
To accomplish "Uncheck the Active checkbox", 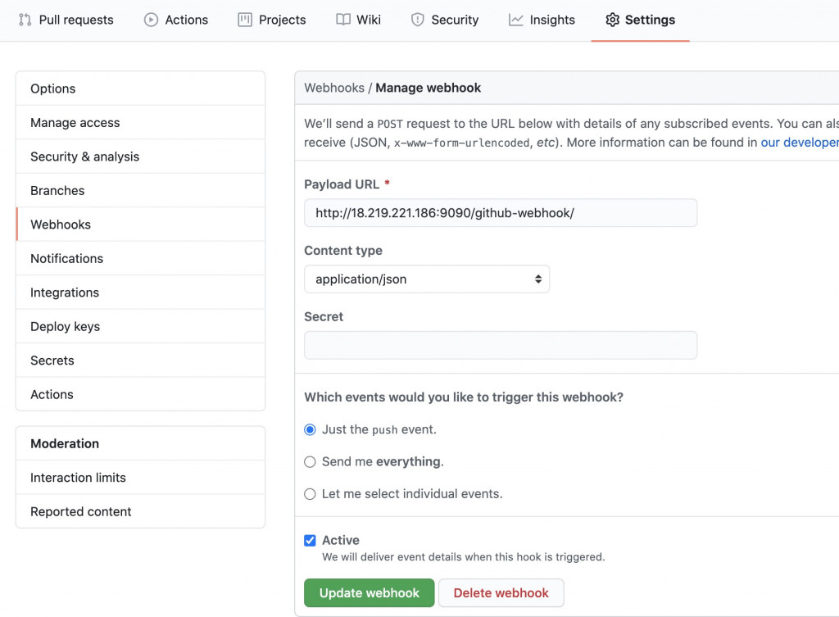I will coord(310,540).
